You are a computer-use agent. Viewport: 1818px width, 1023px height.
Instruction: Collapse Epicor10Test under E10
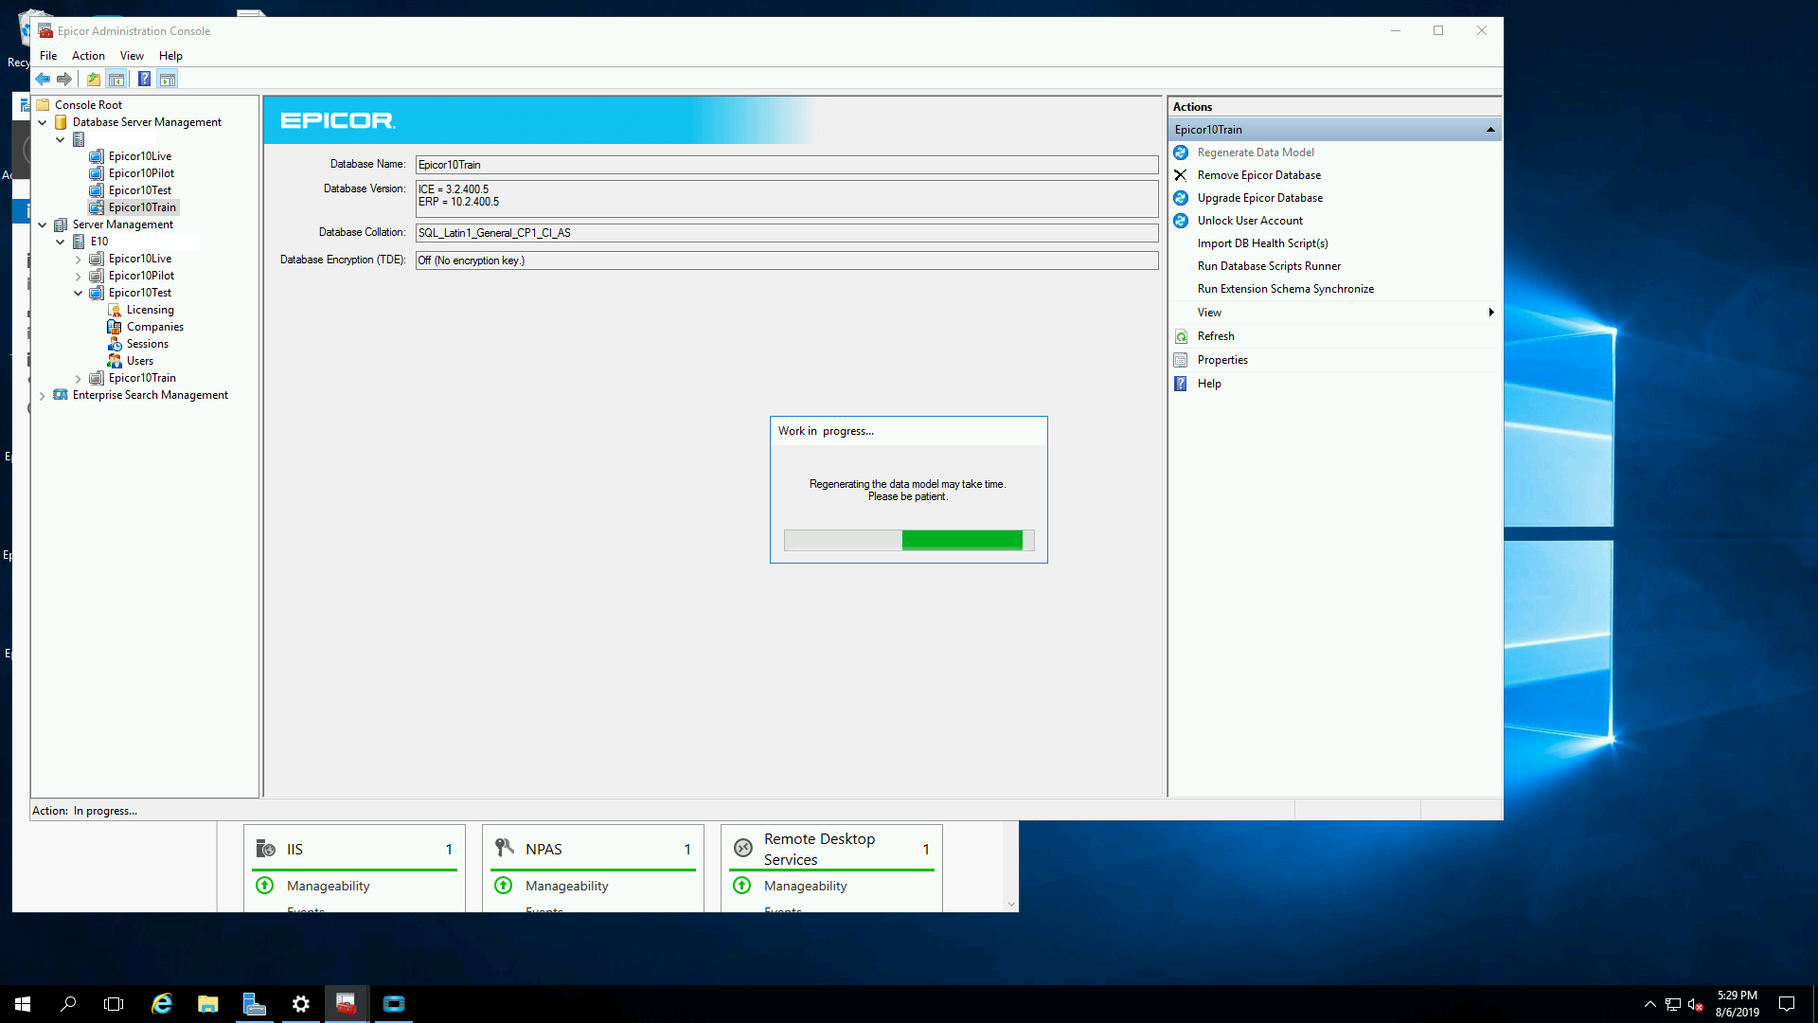pos(79,293)
